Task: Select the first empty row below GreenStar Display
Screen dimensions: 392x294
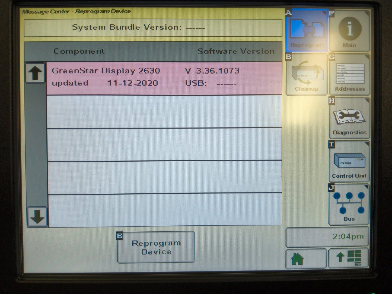Action: [x=164, y=111]
